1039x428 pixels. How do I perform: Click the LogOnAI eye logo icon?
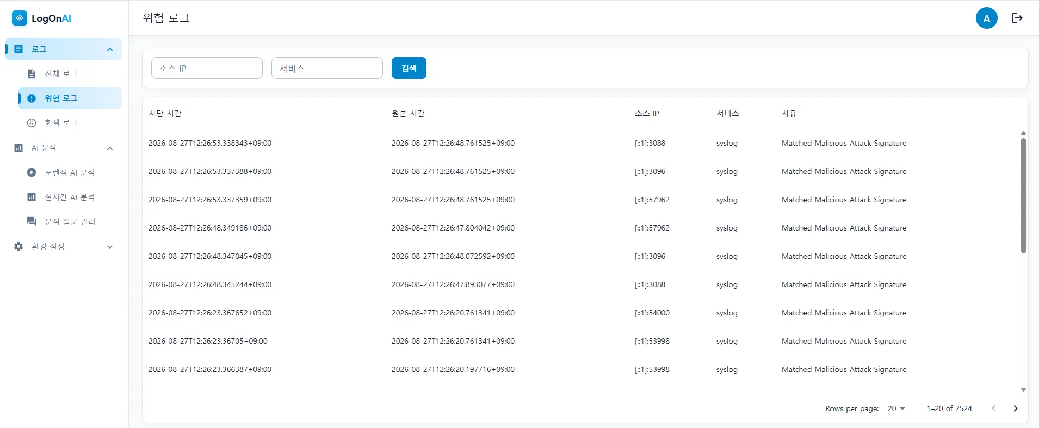click(20, 18)
